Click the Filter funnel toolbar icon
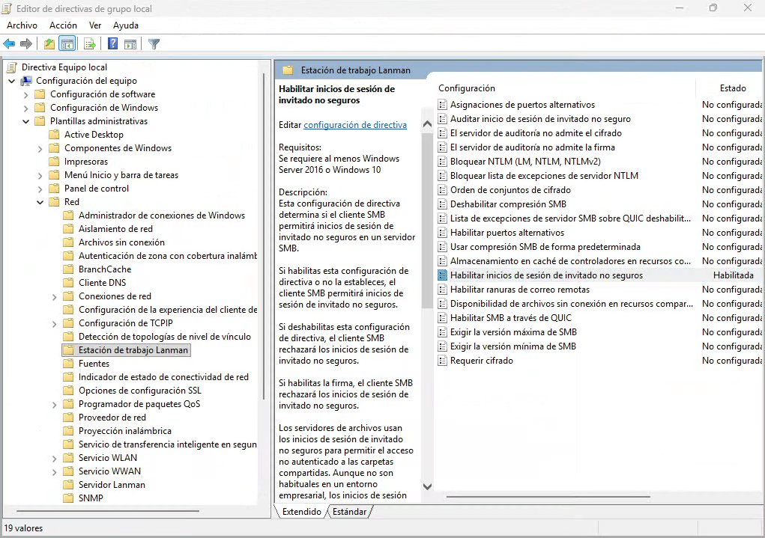 click(154, 44)
